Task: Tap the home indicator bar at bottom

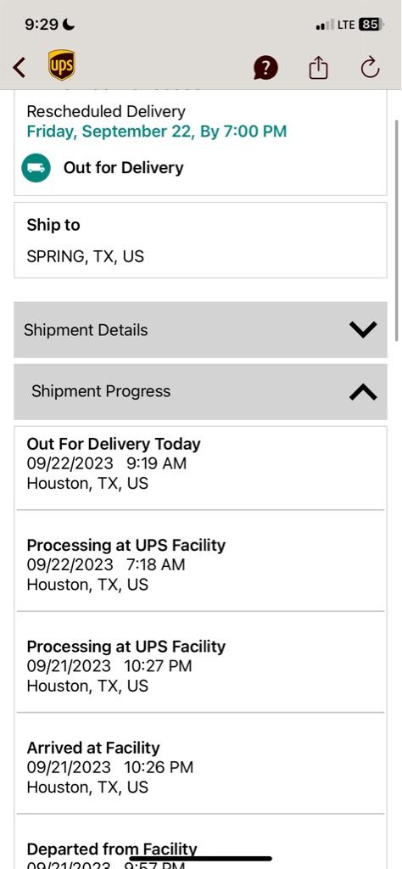Action: [x=200, y=859]
